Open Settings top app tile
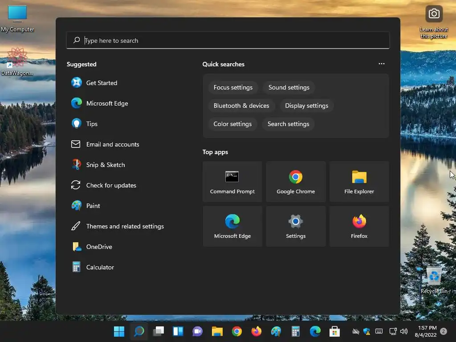This screenshot has height=342, width=456. [296, 226]
